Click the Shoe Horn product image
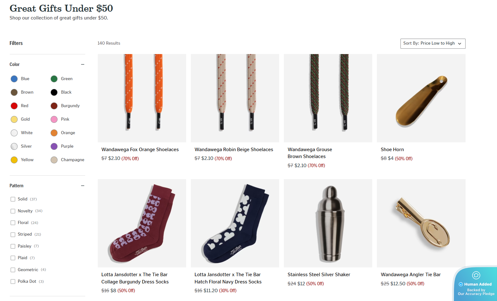Viewport: 497px width, 301px height. coord(421,98)
